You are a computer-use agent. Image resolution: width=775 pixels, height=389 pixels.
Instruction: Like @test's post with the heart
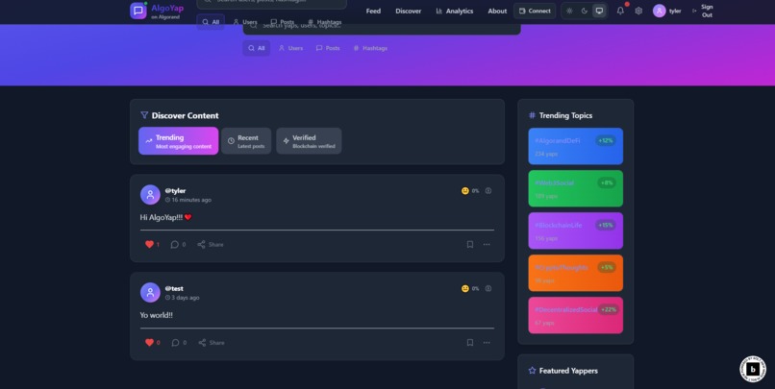click(149, 343)
